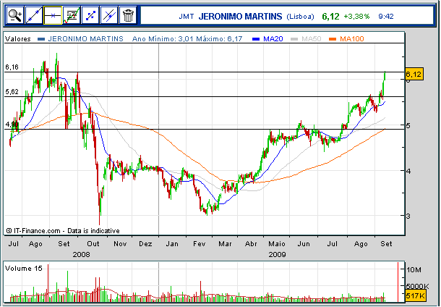Click the blue JERONIMO MARTINS legend color marker
Image resolution: width=441 pixels, height=307 pixels.
[41, 39]
